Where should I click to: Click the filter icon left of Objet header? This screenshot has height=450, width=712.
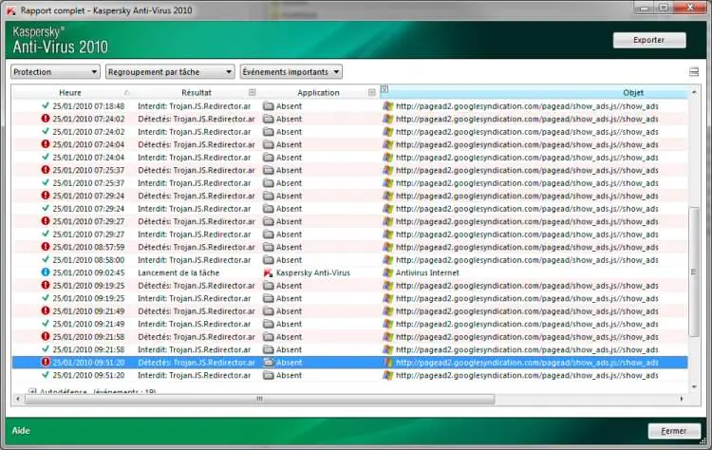coord(384,89)
